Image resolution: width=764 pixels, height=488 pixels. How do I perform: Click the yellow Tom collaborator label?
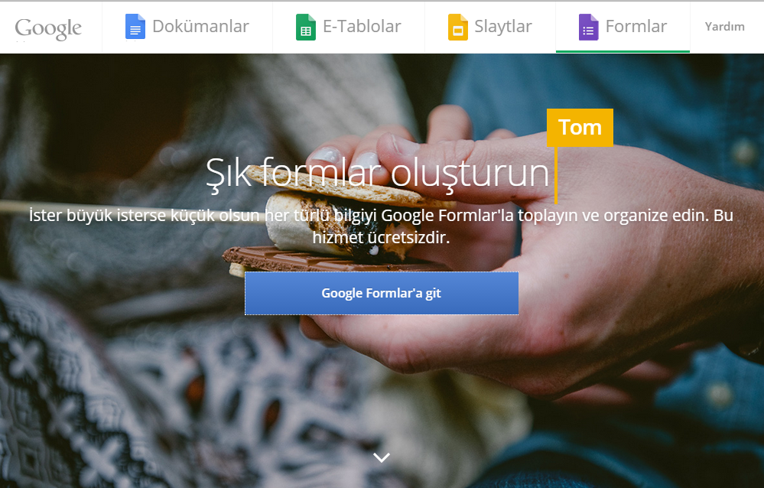pos(580,128)
